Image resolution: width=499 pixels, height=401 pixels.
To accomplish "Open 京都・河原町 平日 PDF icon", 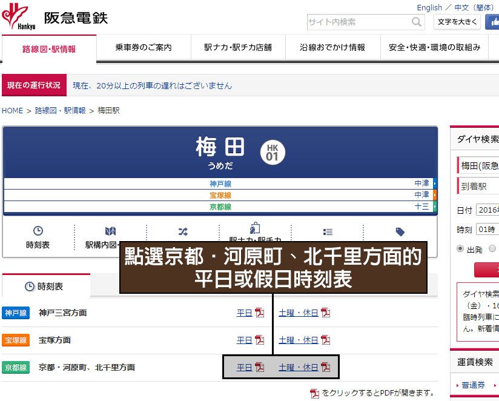I will point(259,367).
